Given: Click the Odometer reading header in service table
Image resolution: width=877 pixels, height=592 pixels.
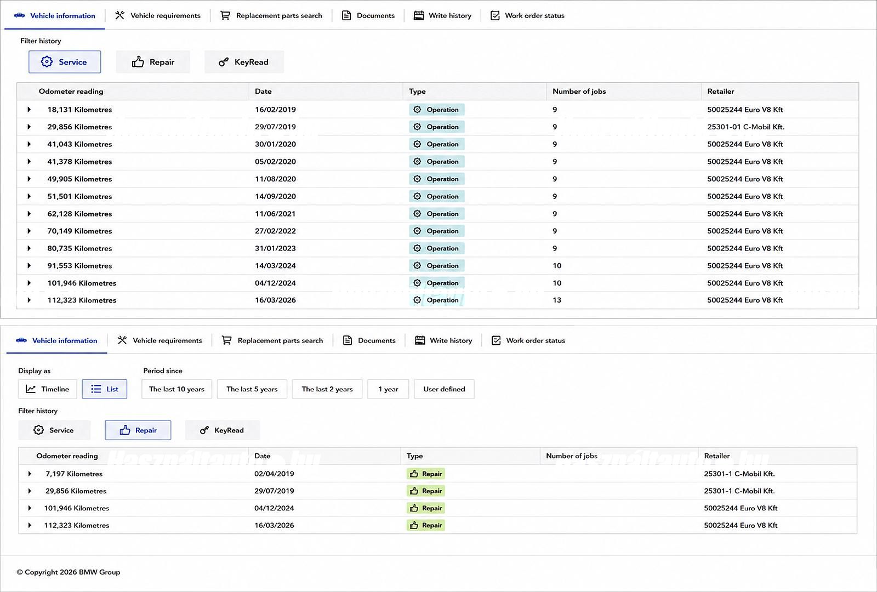Looking at the screenshot, I should [71, 92].
